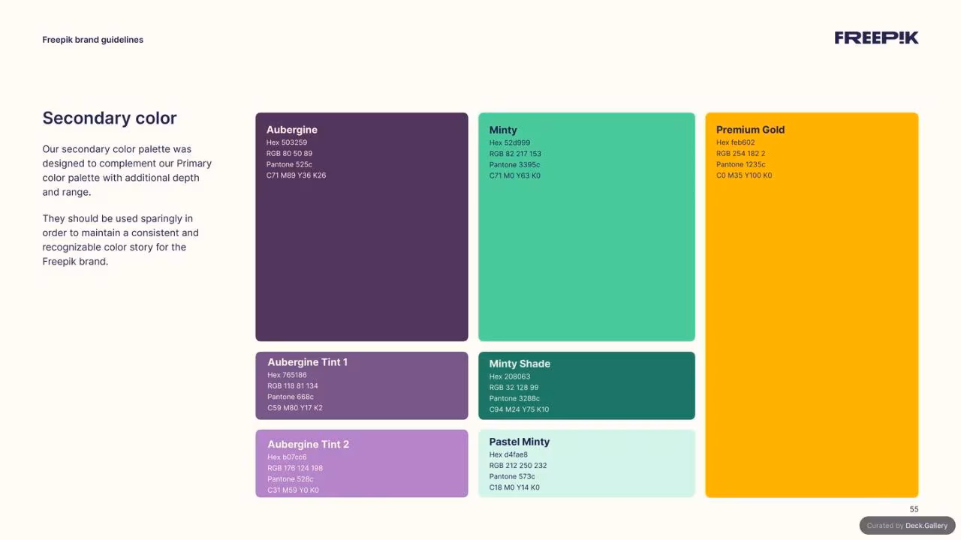Click the Freepik logo
961x540 pixels.
pos(876,37)
